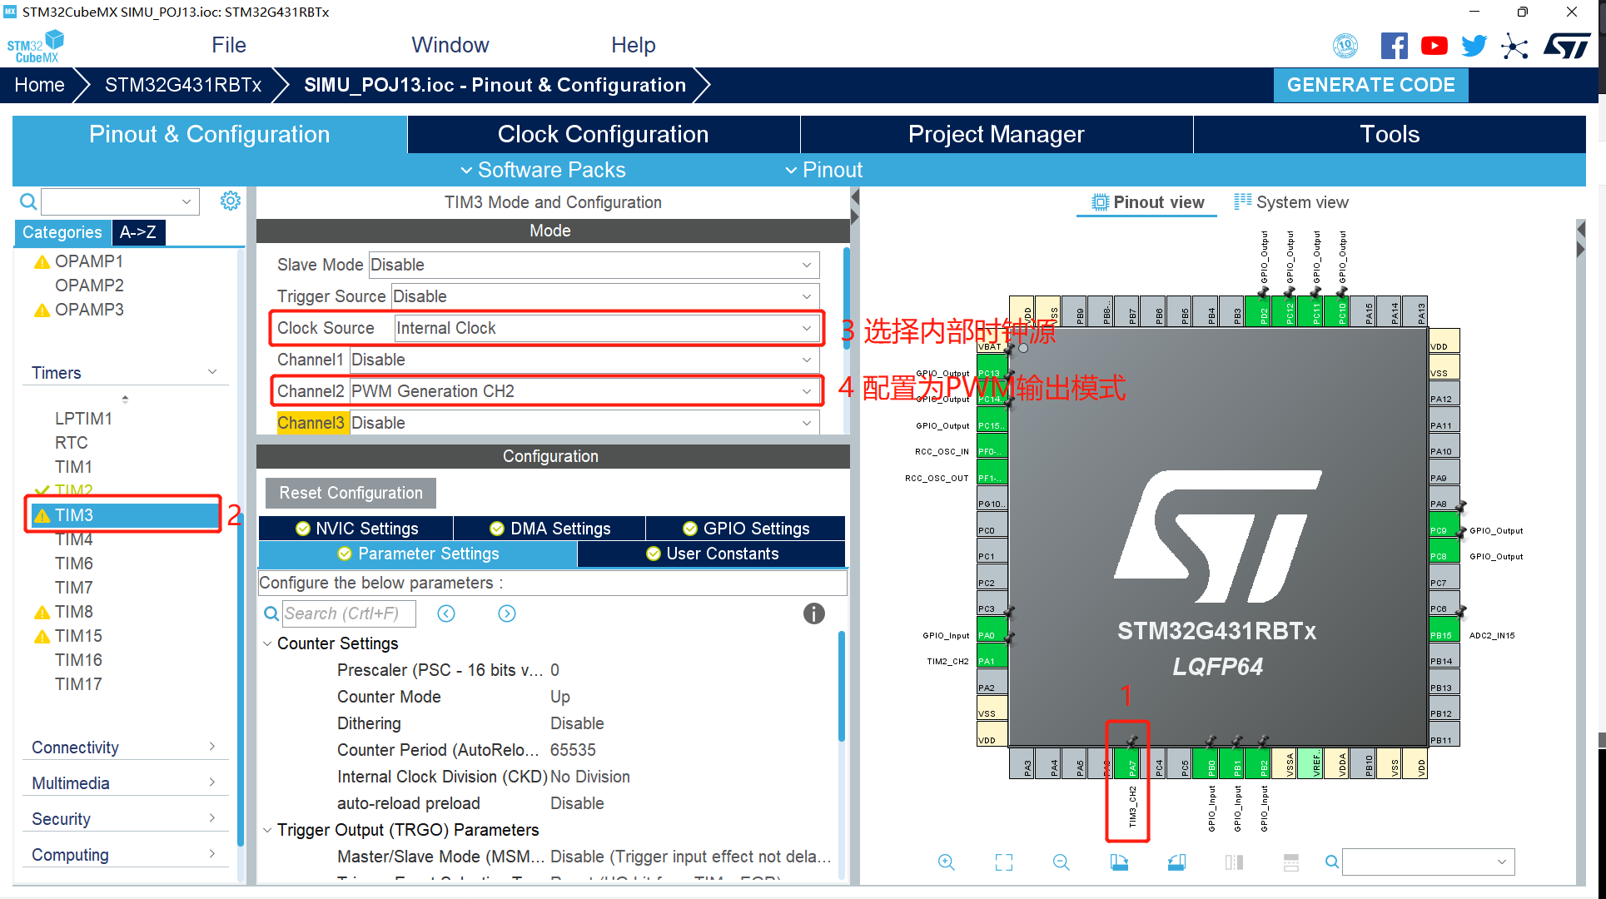Switch to the Clock Configuration tab
The height and width of the screenshot is (899, 1606).
coord(603,134)
